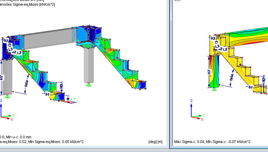
Task: Click the b3 dimension label in left view
Action: [6, 40]
